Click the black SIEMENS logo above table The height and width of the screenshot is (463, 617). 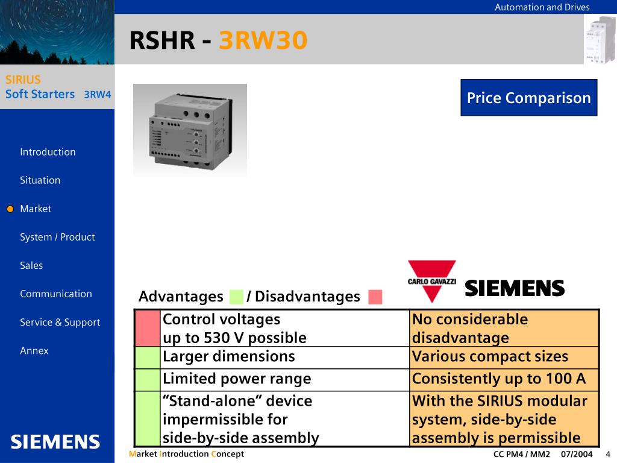click(515, 288)
